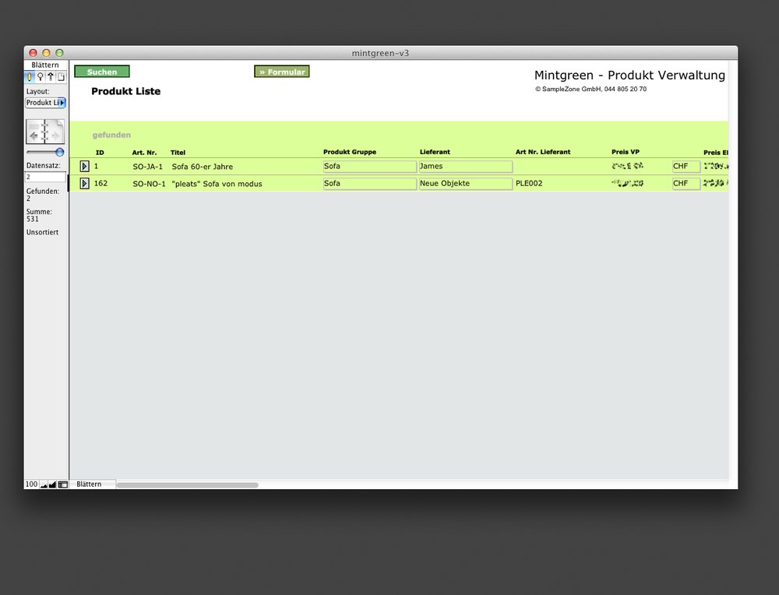
Task: Open Produkt Gruppe field for Sofa 60-er Jahre
Action: coord(369,167)
